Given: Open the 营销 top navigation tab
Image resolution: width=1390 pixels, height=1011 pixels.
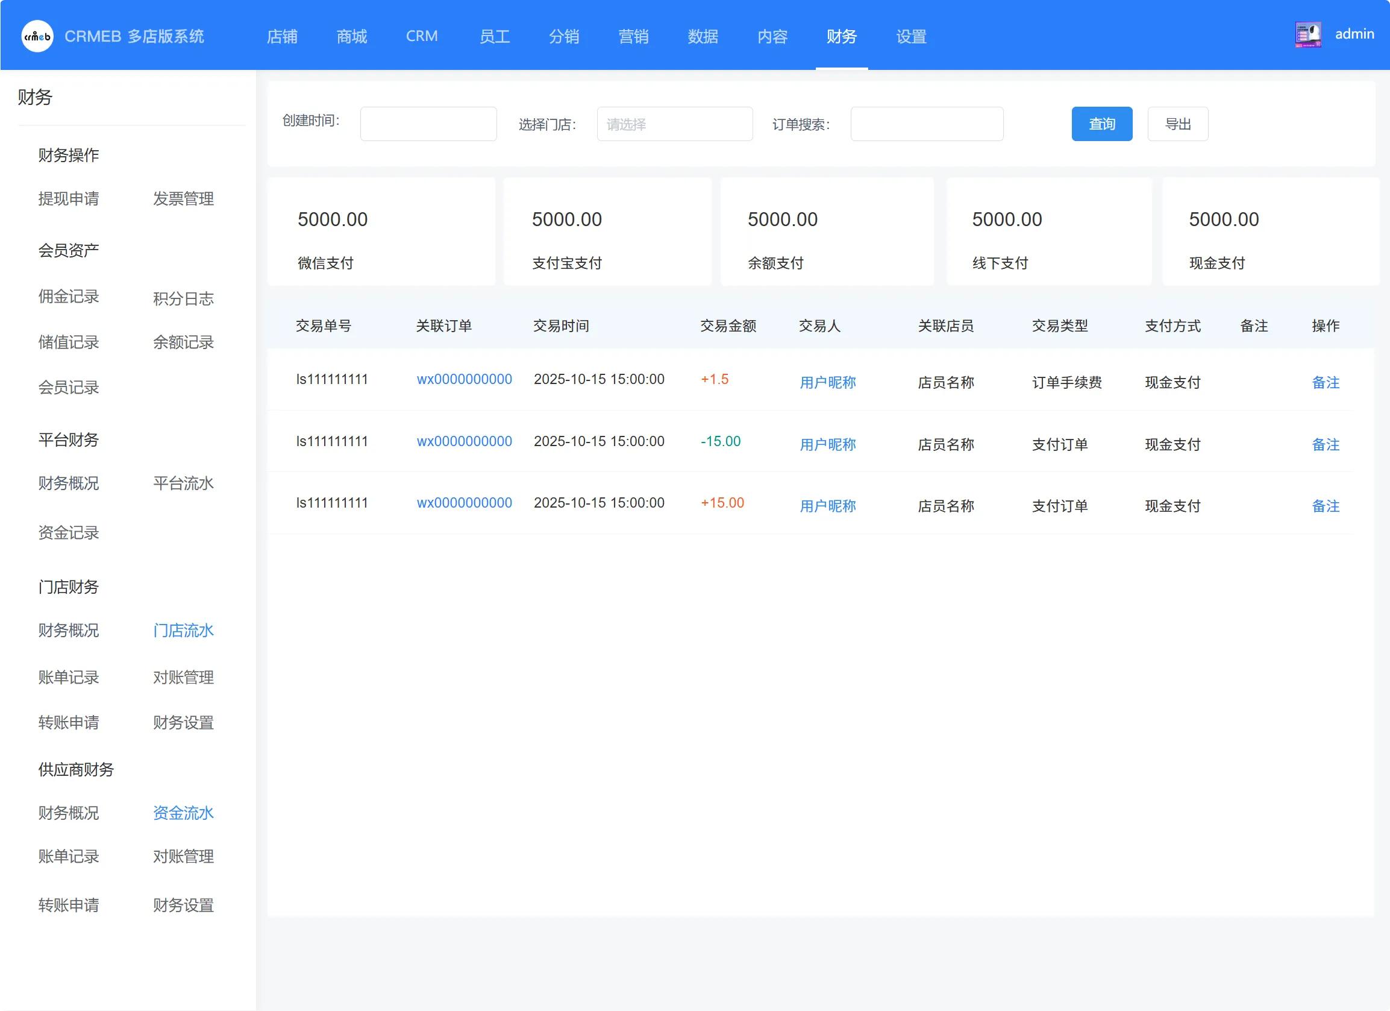Looking at the screenshot, I should click(633, 36).
